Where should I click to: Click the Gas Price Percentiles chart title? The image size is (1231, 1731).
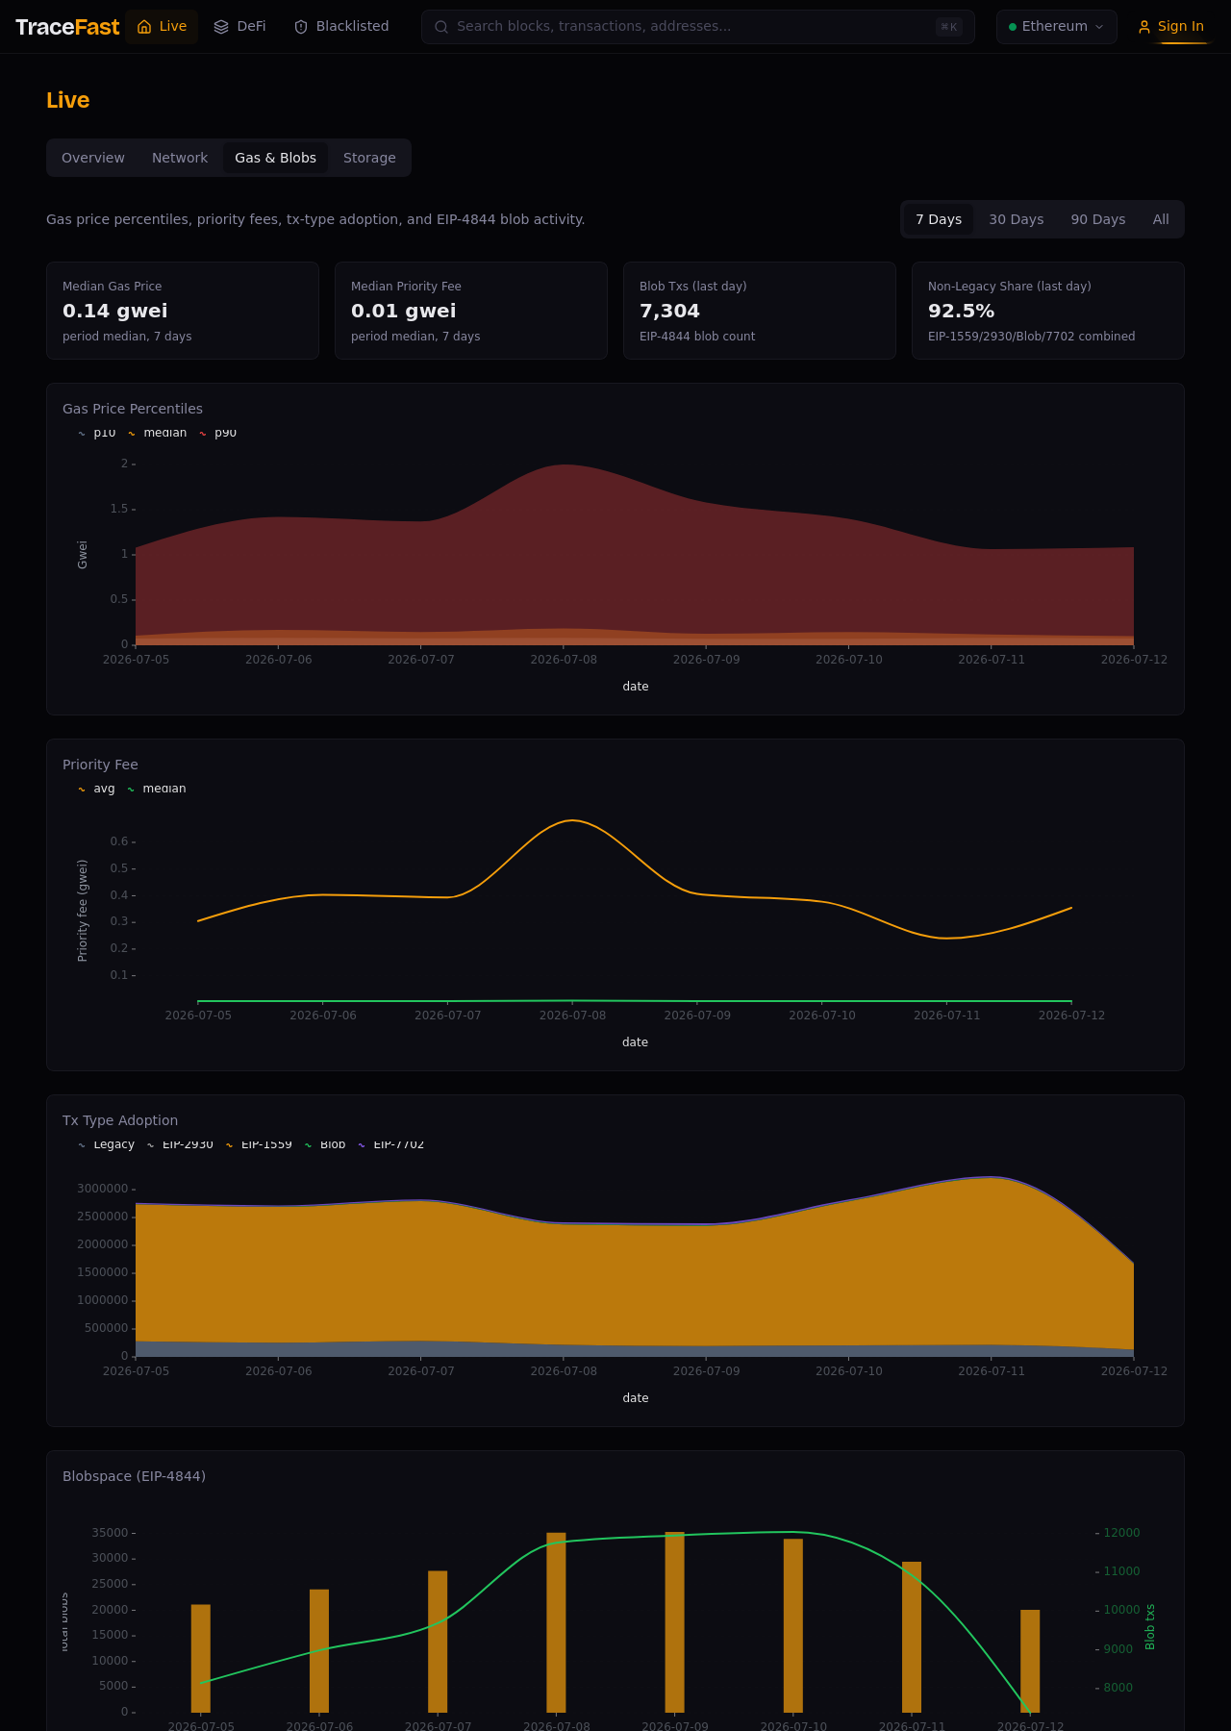[x=133, y=409]
